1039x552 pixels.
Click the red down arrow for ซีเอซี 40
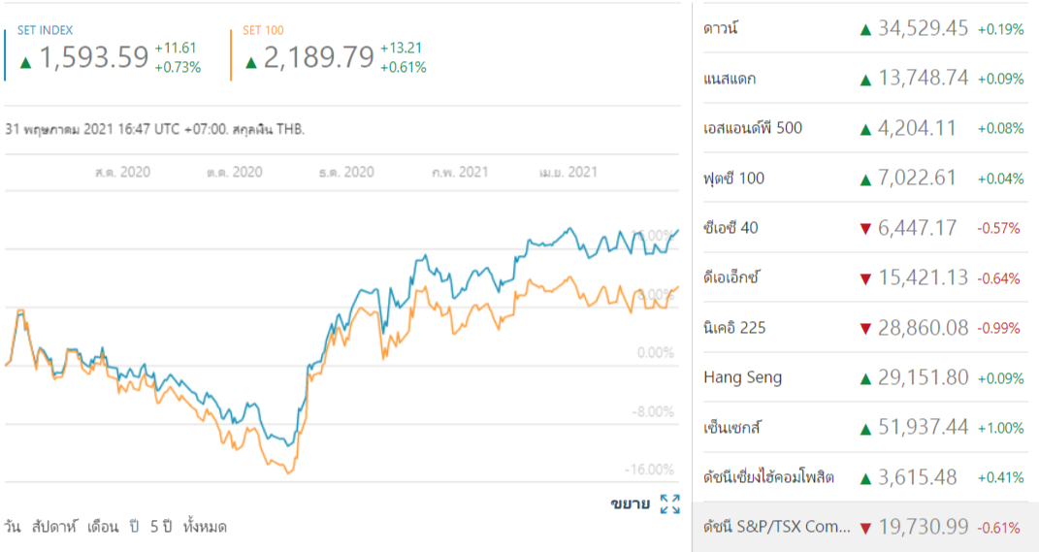(x=865, y=229)
